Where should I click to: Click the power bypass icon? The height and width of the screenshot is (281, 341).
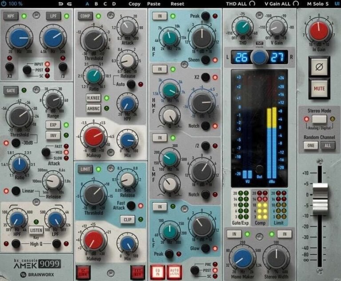[4, 4]
